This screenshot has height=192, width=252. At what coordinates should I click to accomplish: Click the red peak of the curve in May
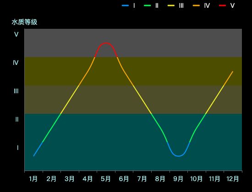[x=106, y=43]
